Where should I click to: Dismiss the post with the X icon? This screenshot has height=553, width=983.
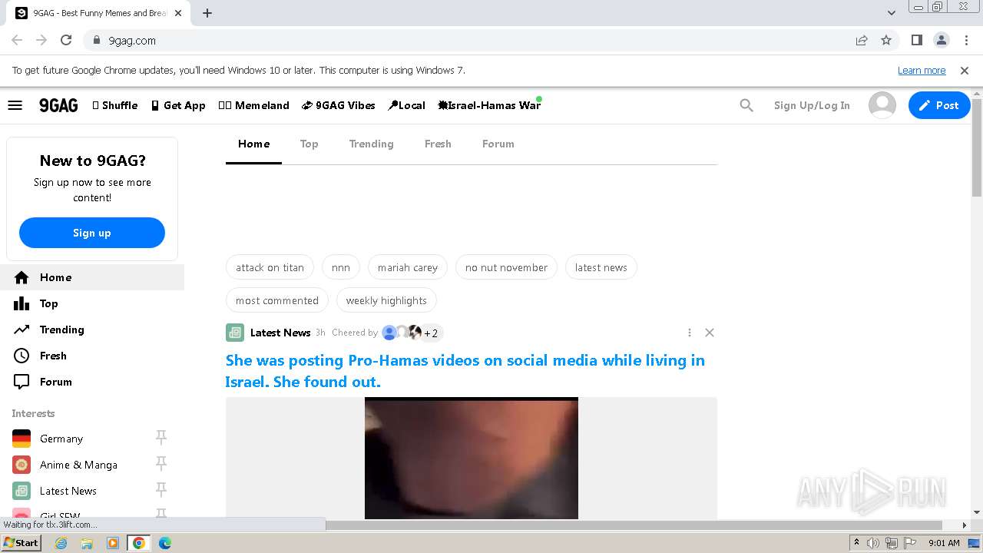coord(710,333)
